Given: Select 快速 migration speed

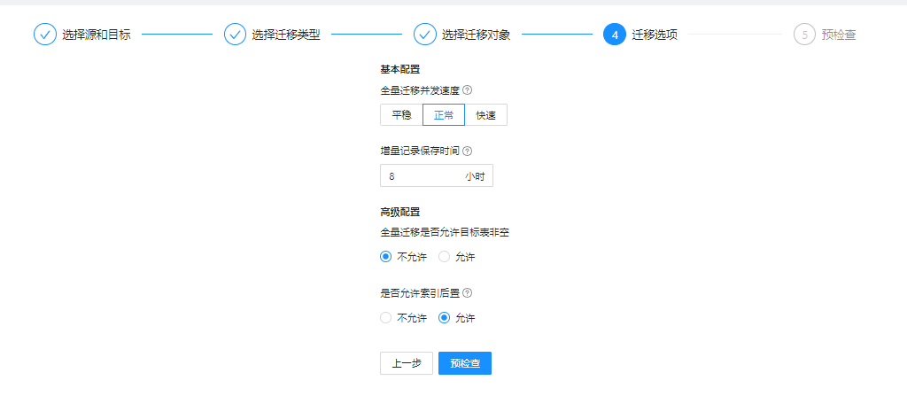Looking at the screenshot, I should (x=486, y=114).
